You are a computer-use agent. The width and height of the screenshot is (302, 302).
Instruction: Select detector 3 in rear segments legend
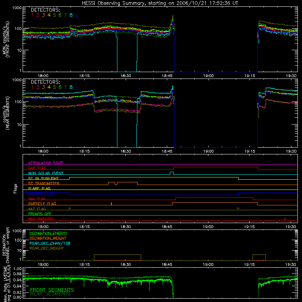[43, 87]
